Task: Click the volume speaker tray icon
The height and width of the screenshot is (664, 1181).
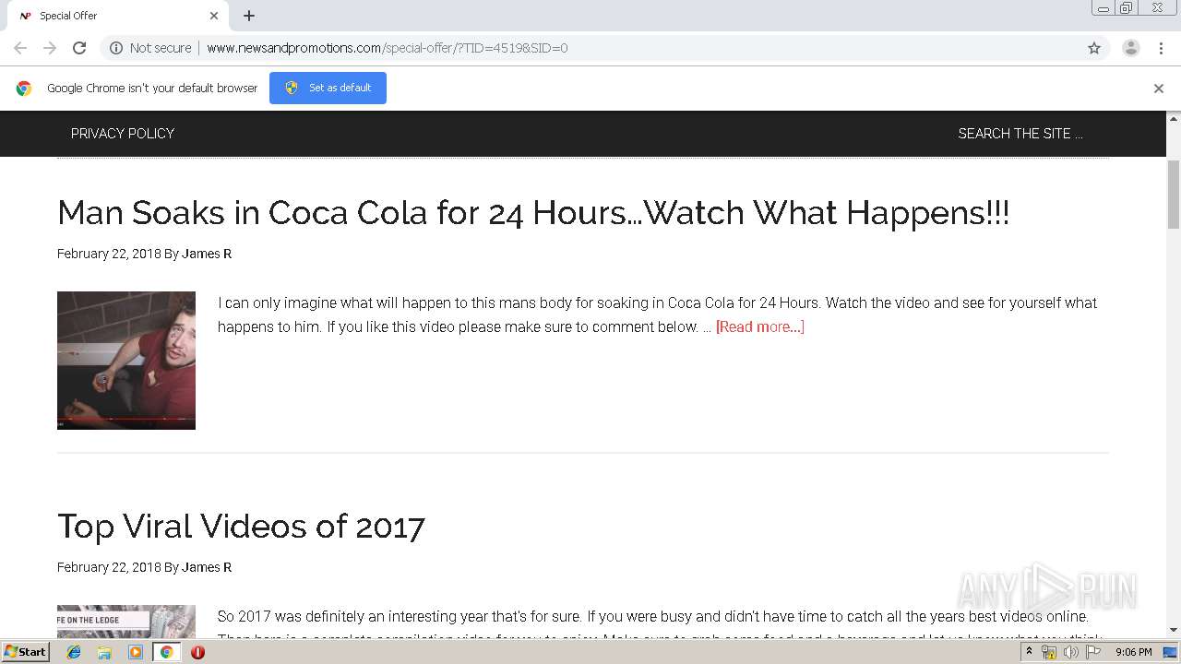Action: tap(1070, 652)
